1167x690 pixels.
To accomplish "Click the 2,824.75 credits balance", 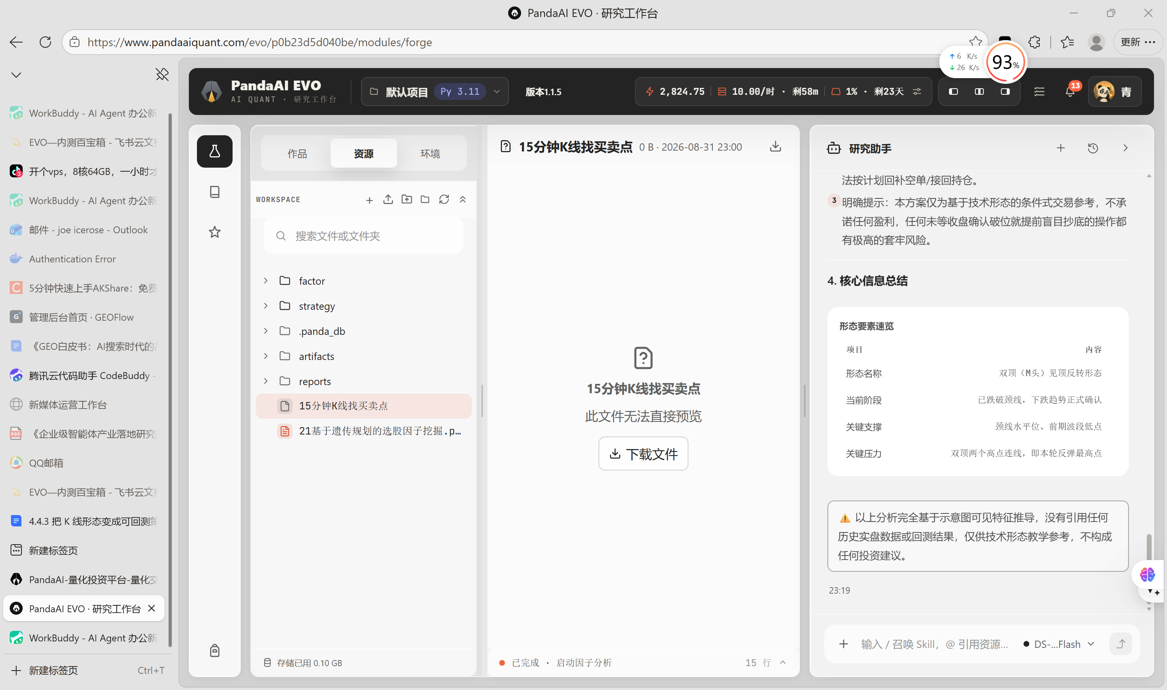I will 675,92.
